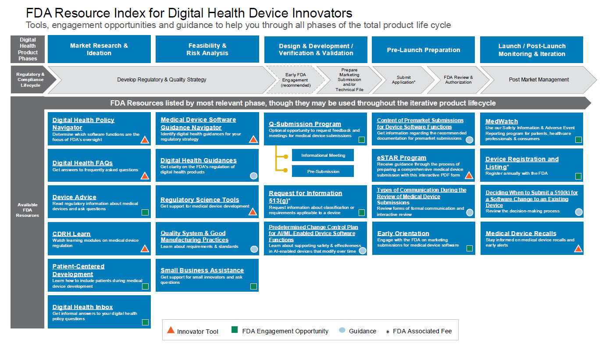Click the Innovator Tool triangle in the legend
The width and height of the screenshot is (602, 346).
point(171,331)
